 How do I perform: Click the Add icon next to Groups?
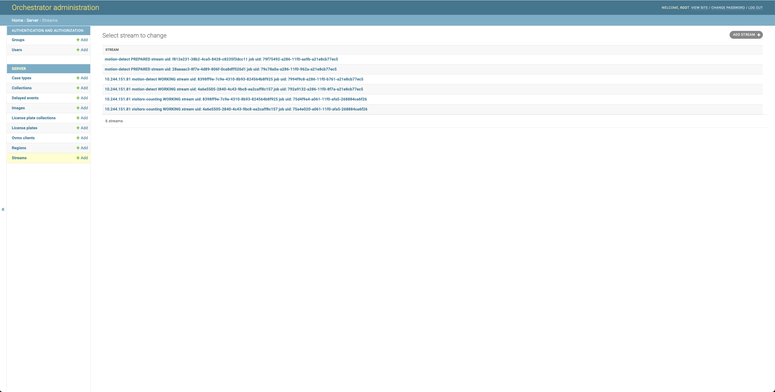82,40
